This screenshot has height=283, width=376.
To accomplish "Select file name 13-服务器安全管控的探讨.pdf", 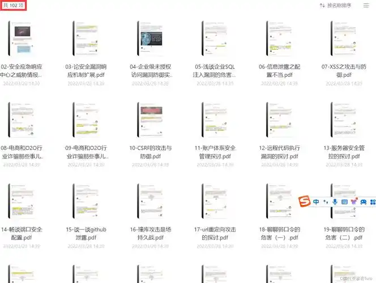I will pyautogui.click(x=344, y=152).
